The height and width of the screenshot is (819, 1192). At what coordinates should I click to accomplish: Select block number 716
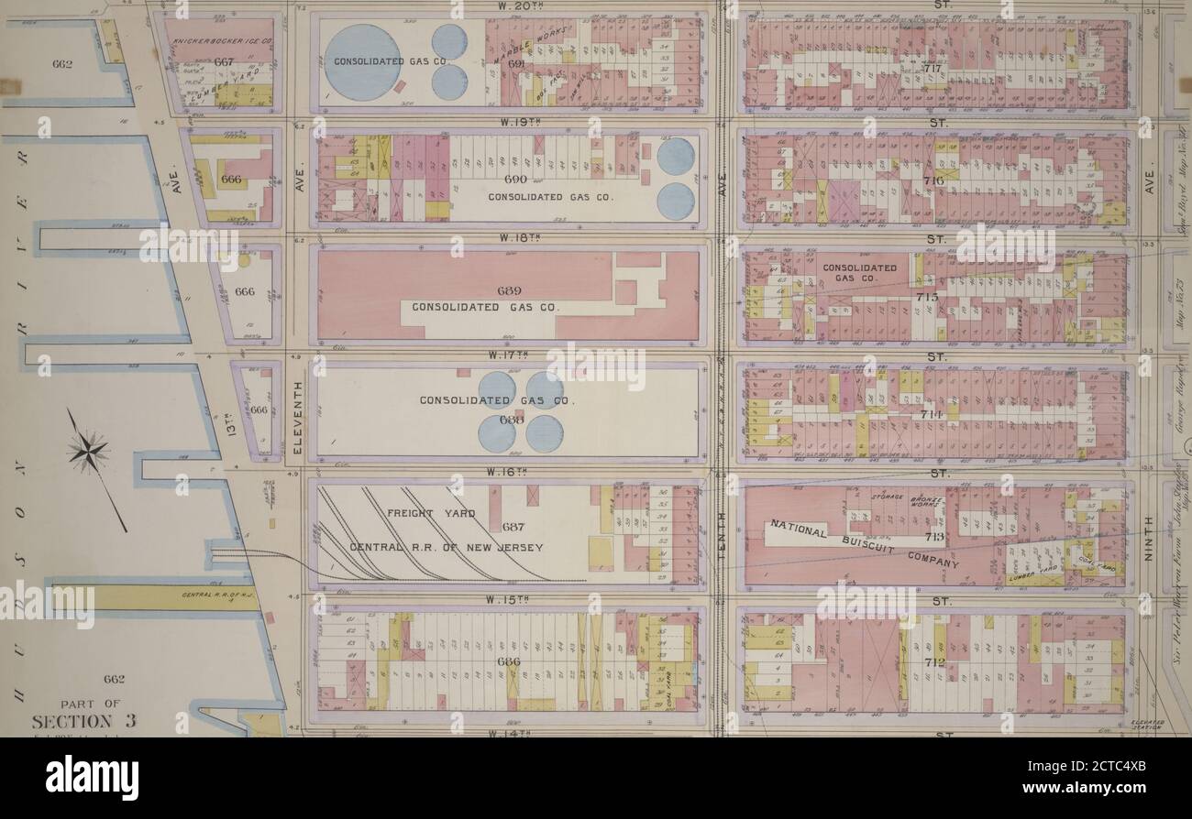coord(933,181)
